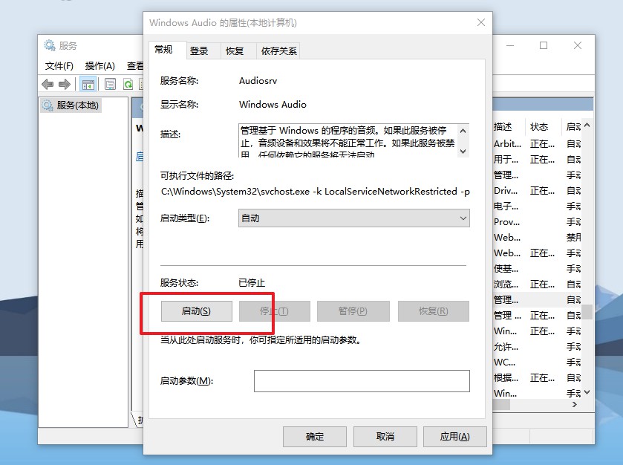Click the Audiosrv service name text
Viewport: 623px width, 465px height.
pyautogui.click(x=258, y=81)
